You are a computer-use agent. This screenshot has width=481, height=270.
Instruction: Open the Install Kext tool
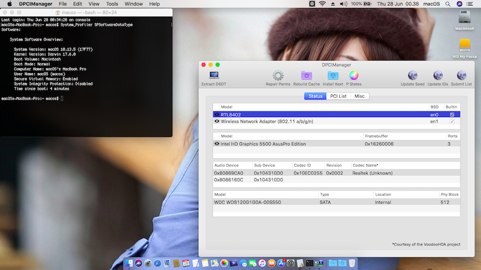[333, 76]
